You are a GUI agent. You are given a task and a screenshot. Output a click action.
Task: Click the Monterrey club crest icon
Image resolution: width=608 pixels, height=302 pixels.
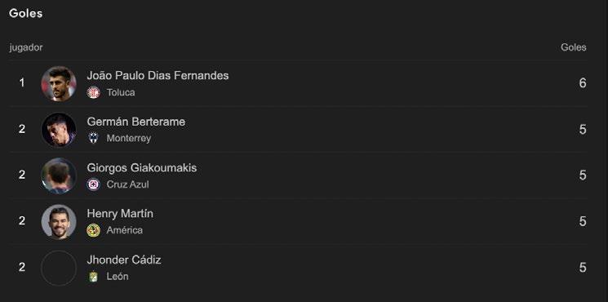click(94, 138)
